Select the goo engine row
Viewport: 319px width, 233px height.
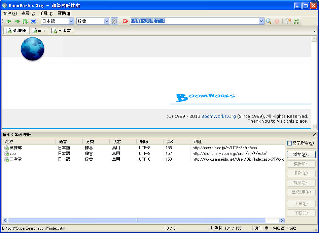[13, 154]
